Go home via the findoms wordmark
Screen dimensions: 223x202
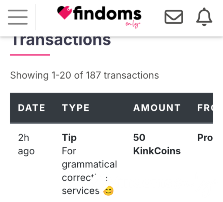[x=107, y=13]
